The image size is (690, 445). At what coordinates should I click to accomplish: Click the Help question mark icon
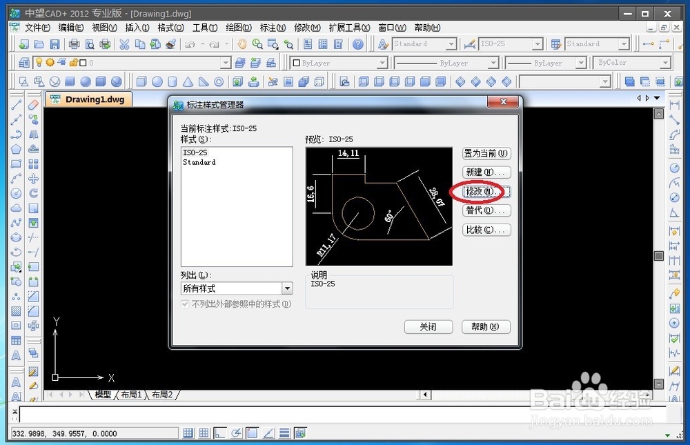click(x=358, y=44)
